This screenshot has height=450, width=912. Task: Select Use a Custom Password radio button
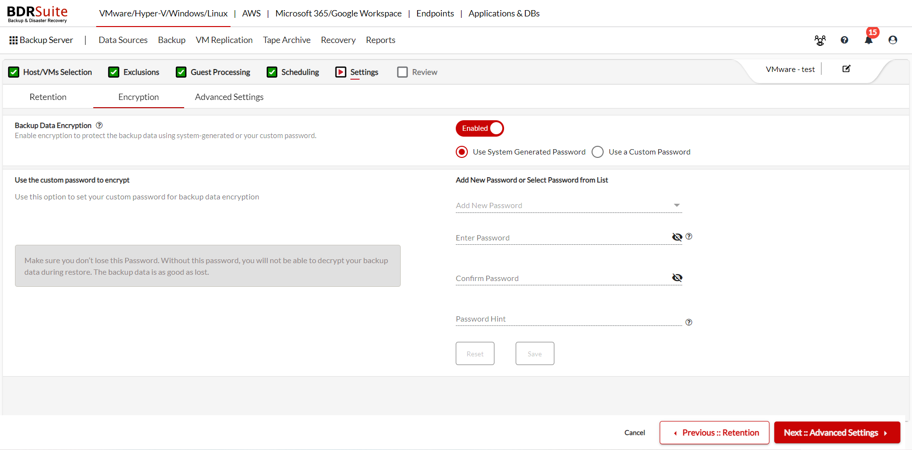(598, 152)
